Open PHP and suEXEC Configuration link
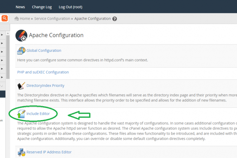This screenshot has width=237, height=158. coord(43,72)
